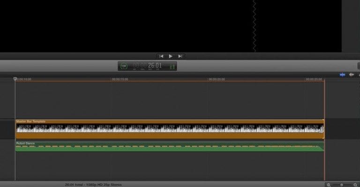Screen dimensions: 360x187
Task: Show audio meters from the green level bars
Action: coord(172,67)
